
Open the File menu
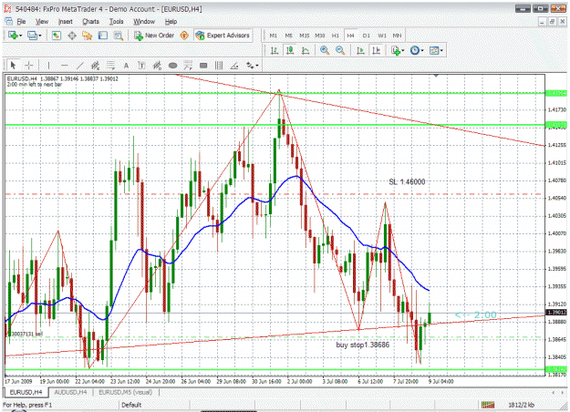21,22
